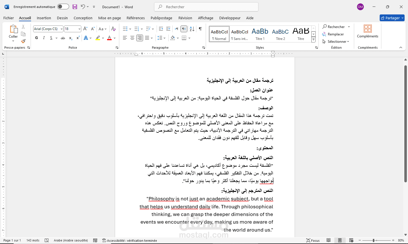Open the Révision tab

click(185, 18)
